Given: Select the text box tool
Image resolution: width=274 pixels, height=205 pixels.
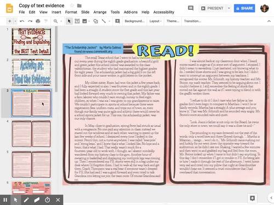Looking at the screenshot, I should point(77,21).
